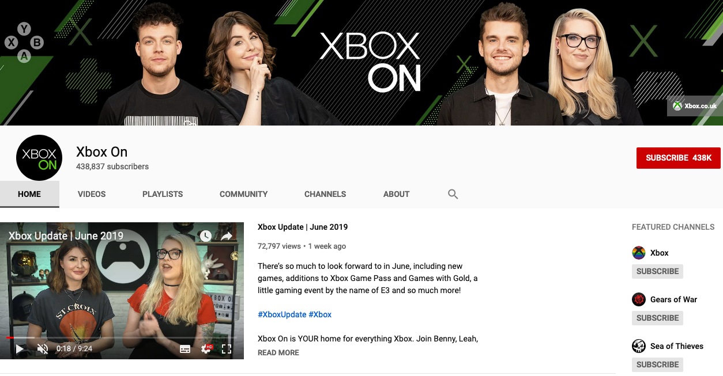Open the PLAYLISTS tab

click(x=163, y=194)
